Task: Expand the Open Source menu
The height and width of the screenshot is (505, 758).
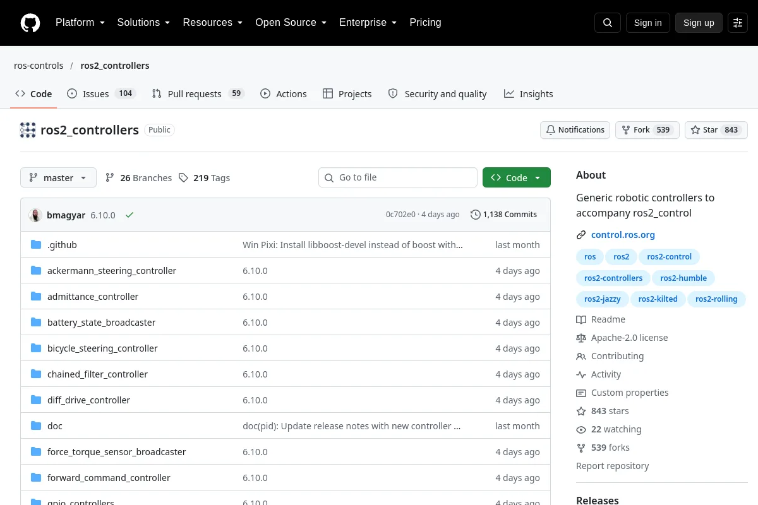Action: pos(291,23)
